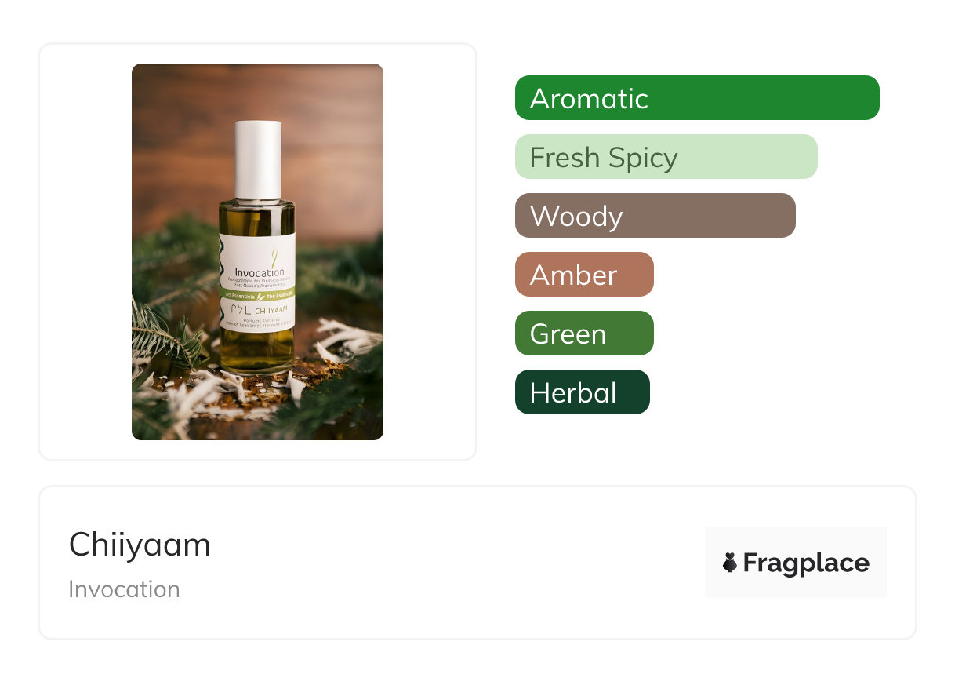The image size is (955, 678).
Task: Click the Amber accord bar
Action: [x=584, y=275]
